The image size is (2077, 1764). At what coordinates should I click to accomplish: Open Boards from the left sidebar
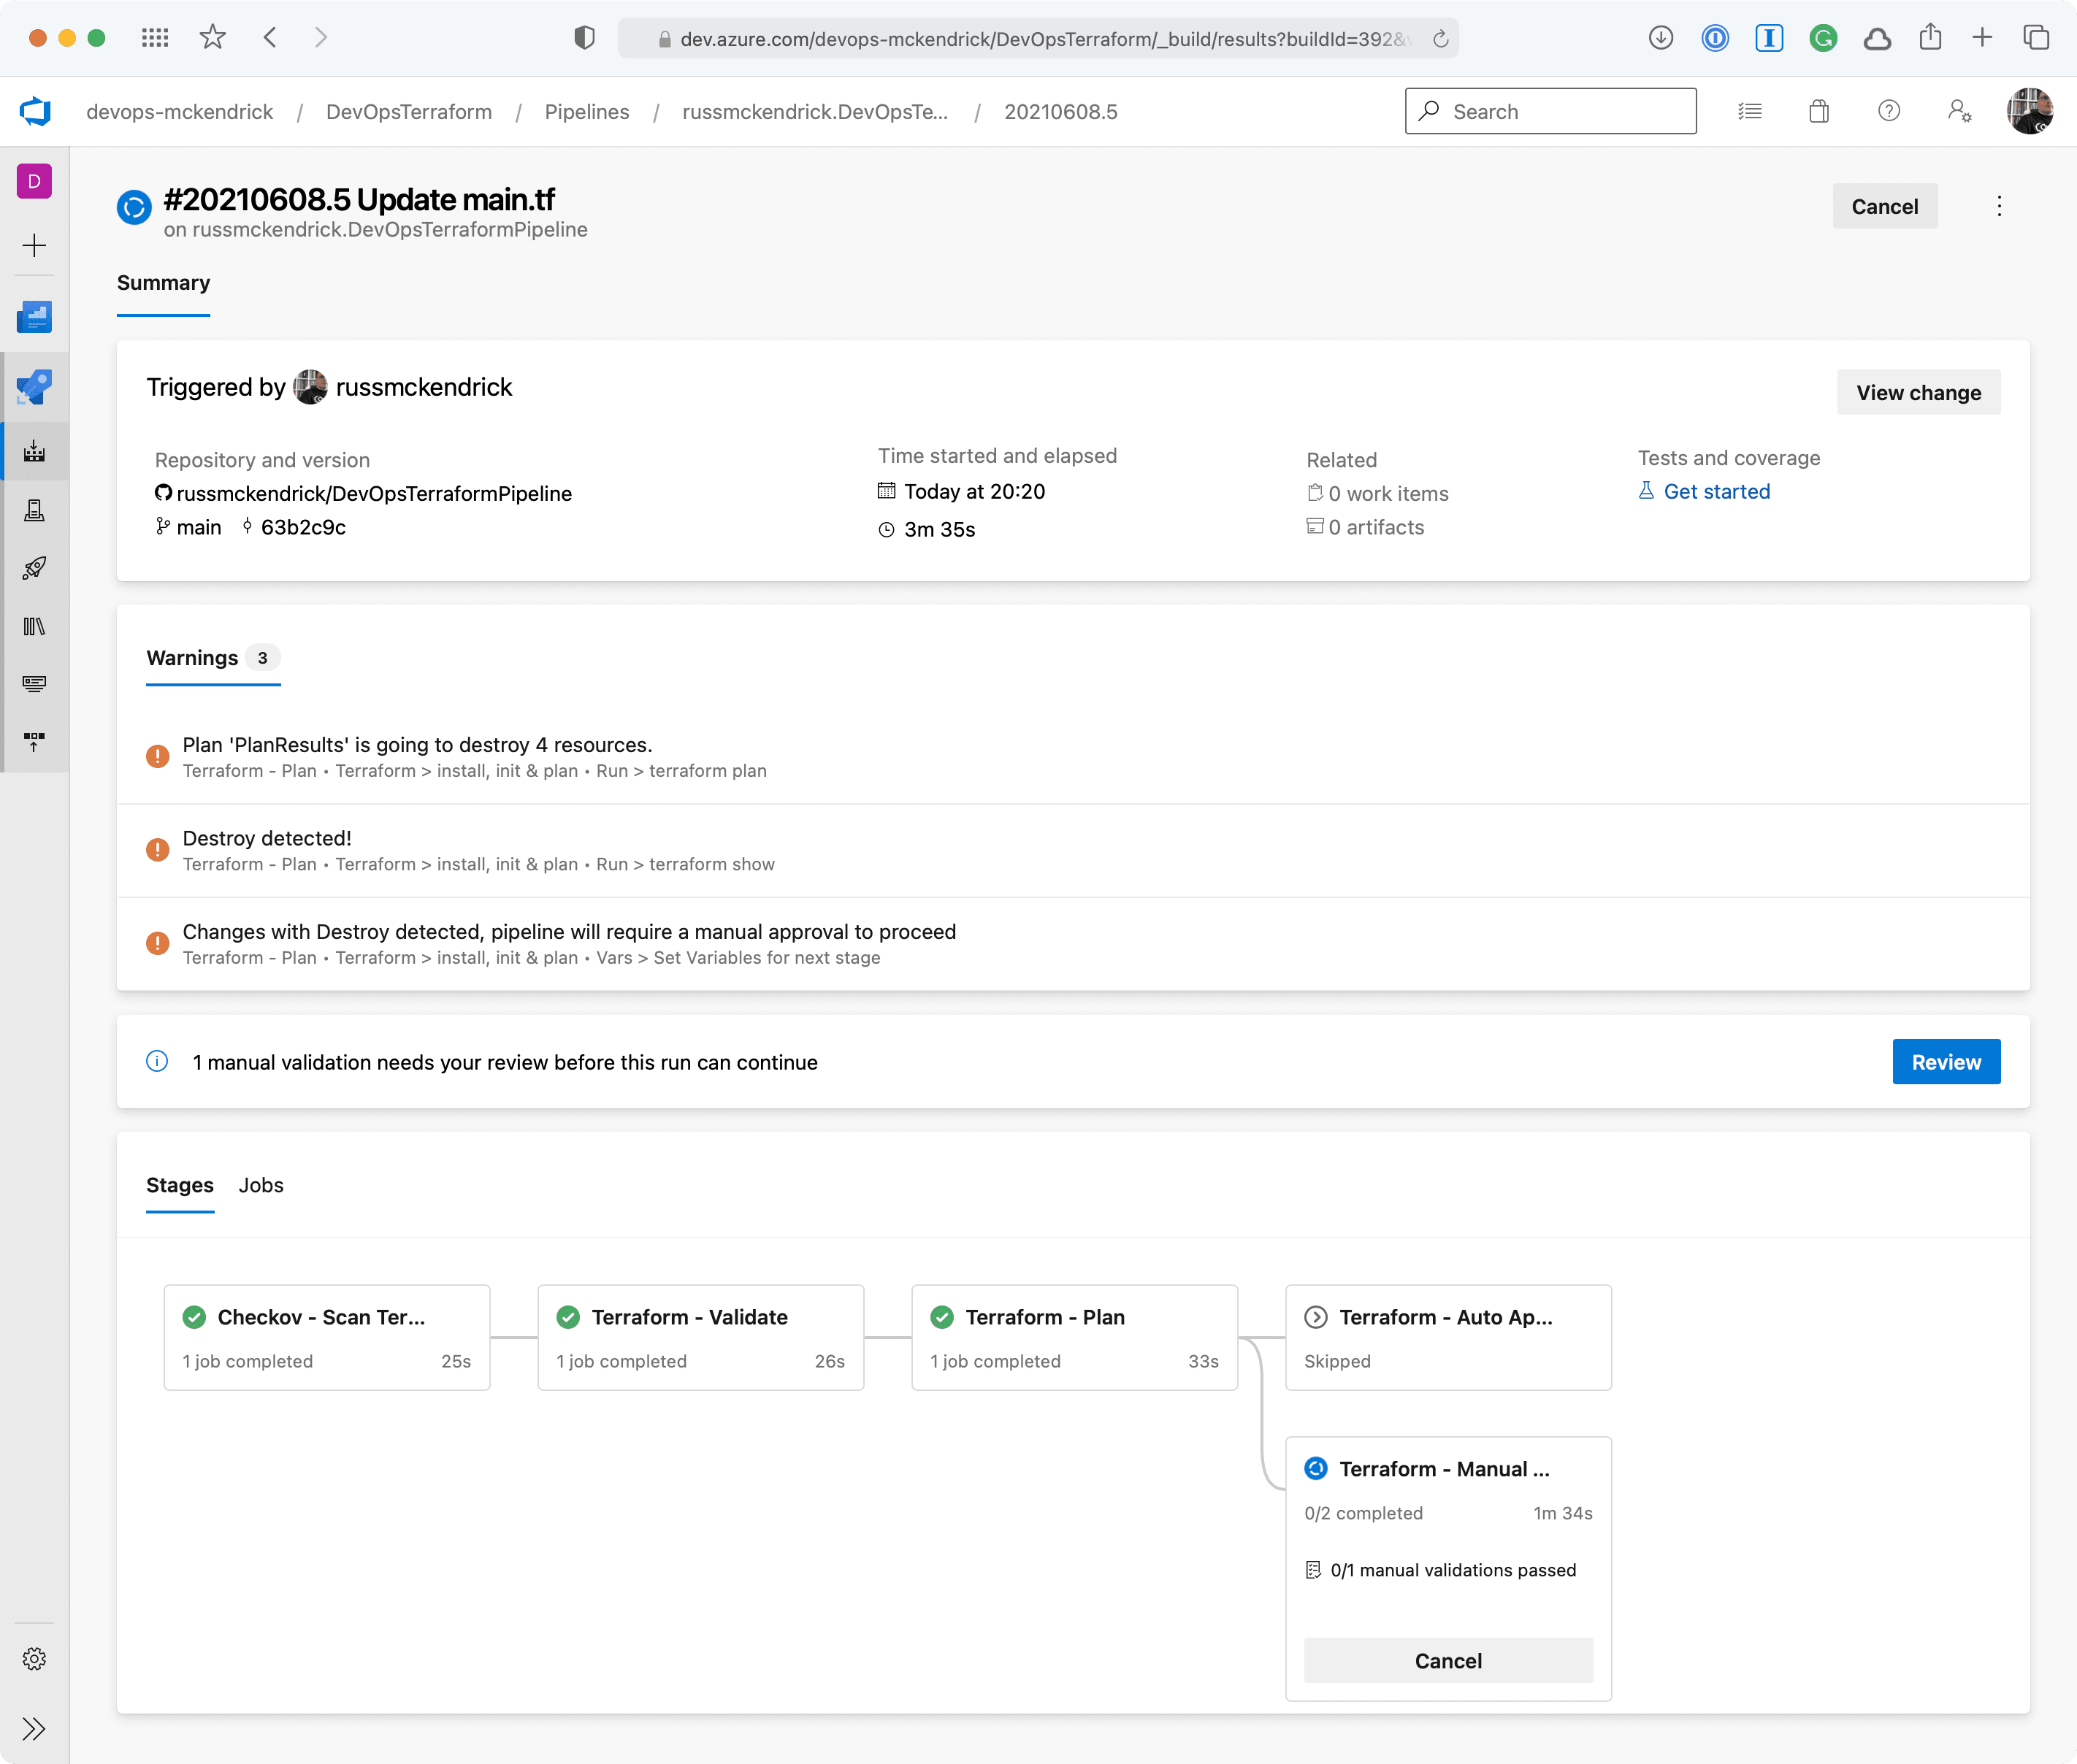point(34,317)
